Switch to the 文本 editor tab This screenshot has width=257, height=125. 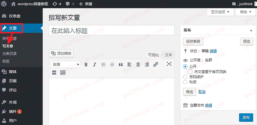click(169, 55)
